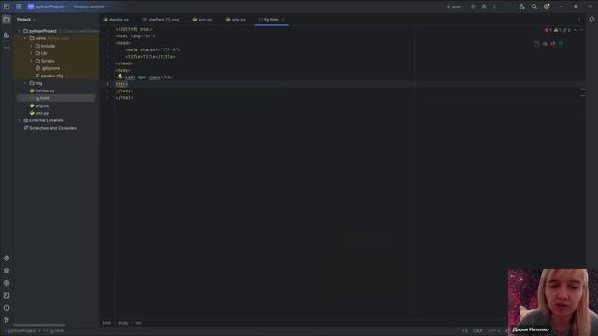Open run configuration selector dropdown
Image resolution: width=598 pixels, height=336 pixels.
coord(455,7)
